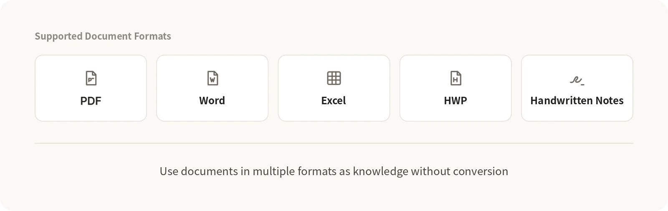Click the HWP file icon
The height and width of the screenshot is (211, 668).
point(455,78)
